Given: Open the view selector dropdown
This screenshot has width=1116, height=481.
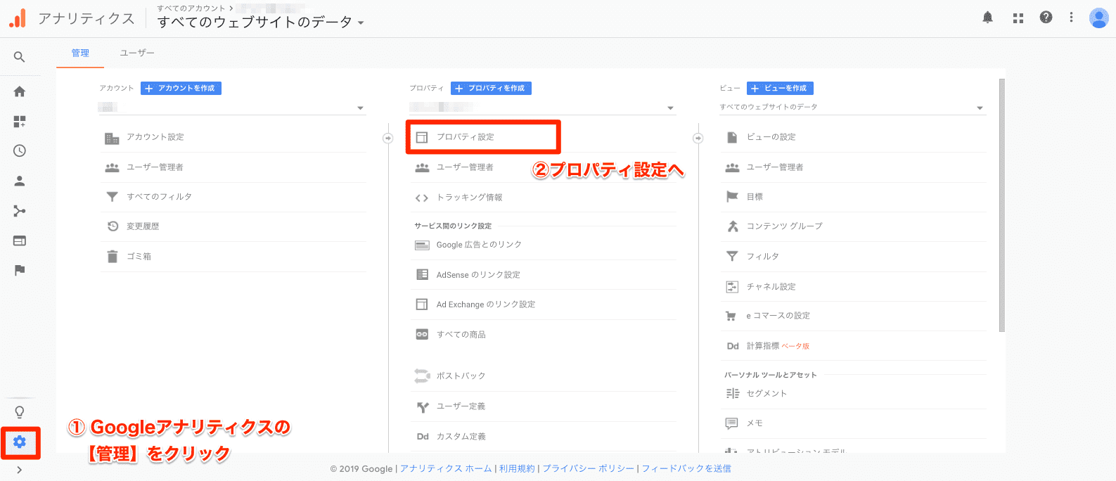Looking at the screenshot, I should [852, 108].
